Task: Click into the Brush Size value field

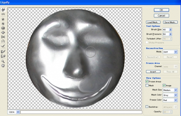Action: tap(166, 30)
